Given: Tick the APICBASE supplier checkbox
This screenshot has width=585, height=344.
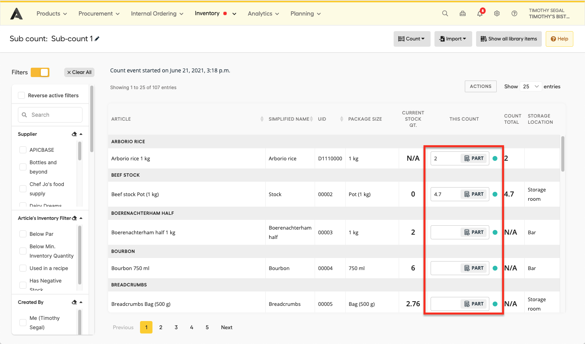Looking at the screenshot, I should click(23, 150).
